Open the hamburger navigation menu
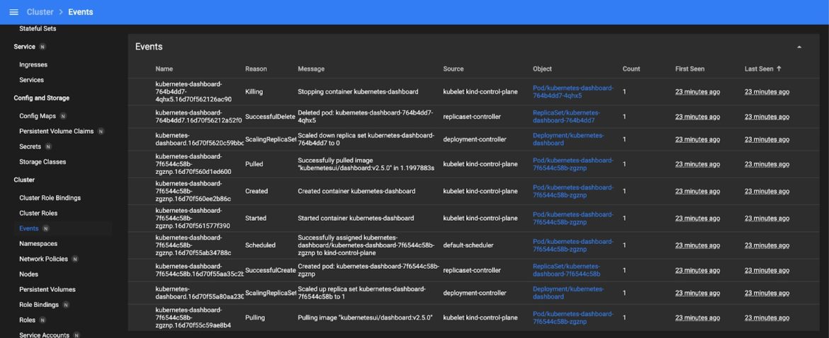Screen dimensions: 829x338 tap(13, 11)
